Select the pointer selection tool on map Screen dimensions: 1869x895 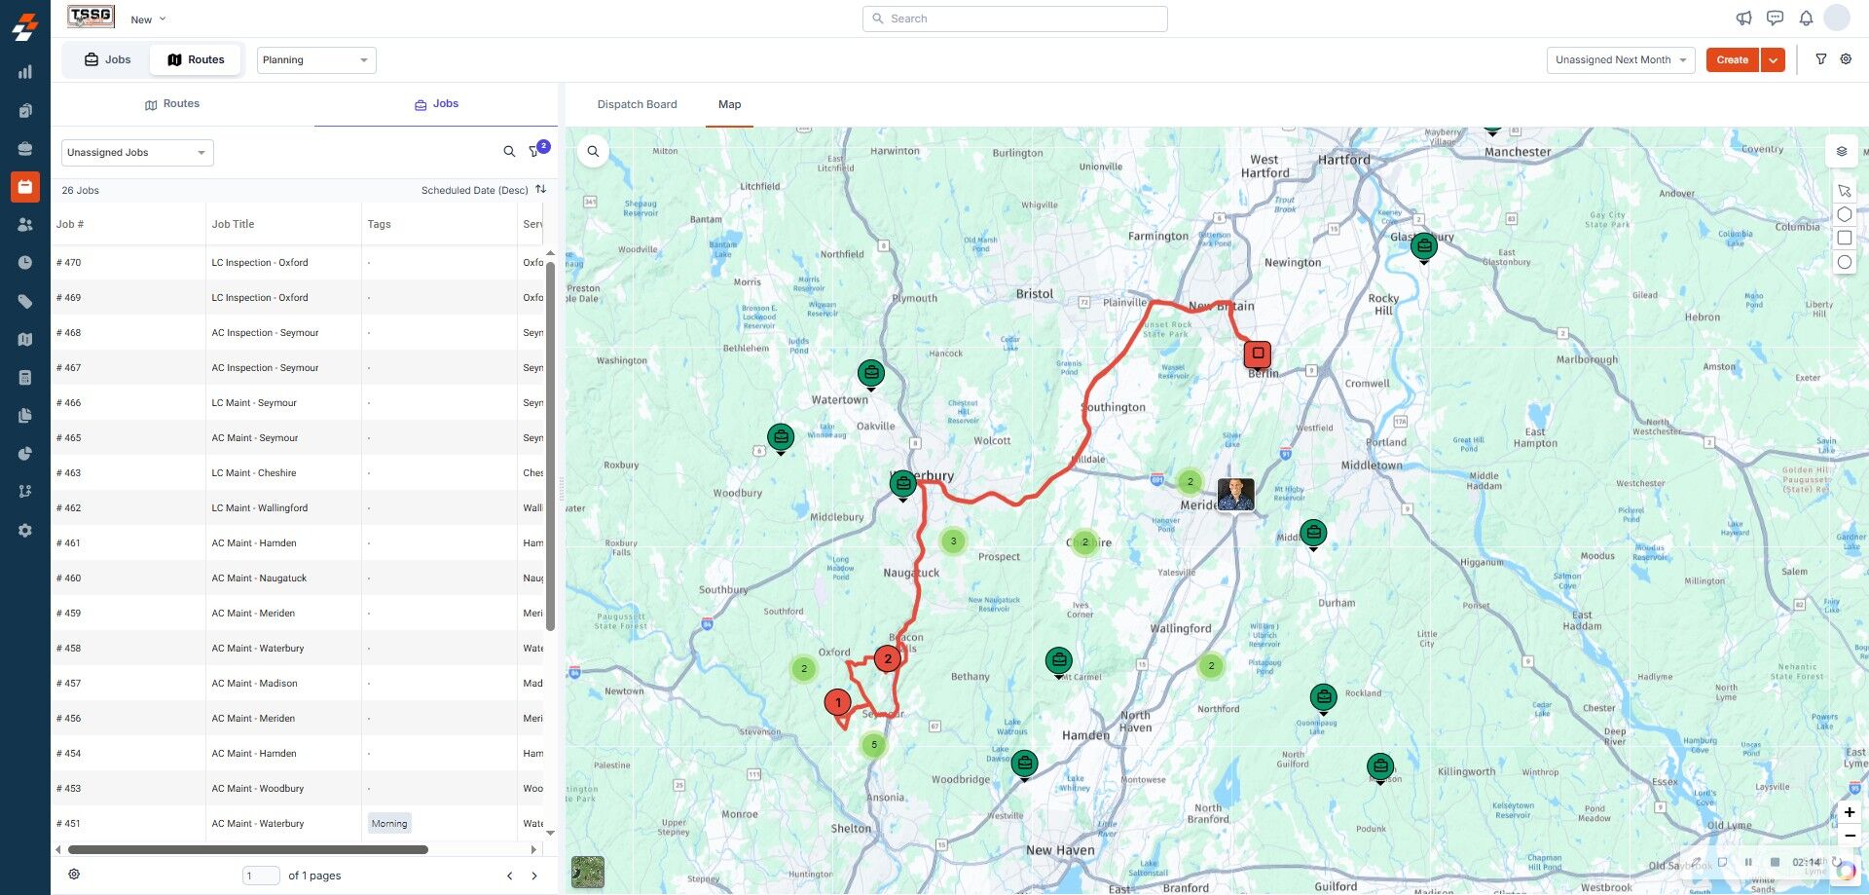(1844, 191)
